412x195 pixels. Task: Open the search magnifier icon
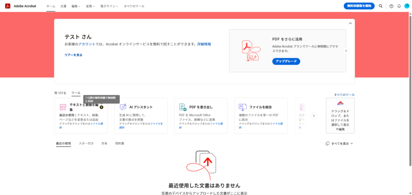pyautogui.click(x=381, y=6)
